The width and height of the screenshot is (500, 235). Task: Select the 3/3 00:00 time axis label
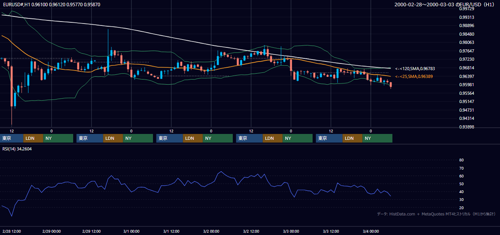tap(291, 231)
